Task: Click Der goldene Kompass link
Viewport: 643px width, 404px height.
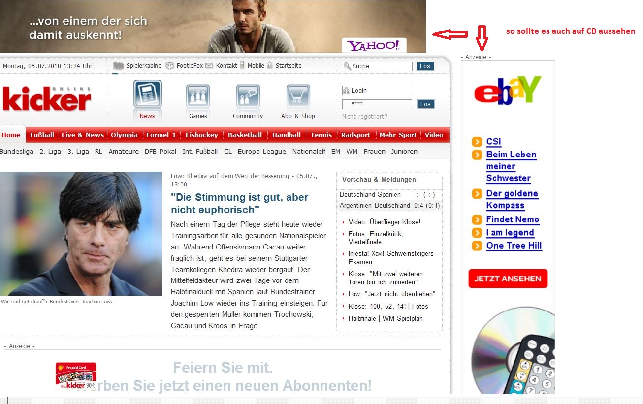Action: click(x=512, y=199)
